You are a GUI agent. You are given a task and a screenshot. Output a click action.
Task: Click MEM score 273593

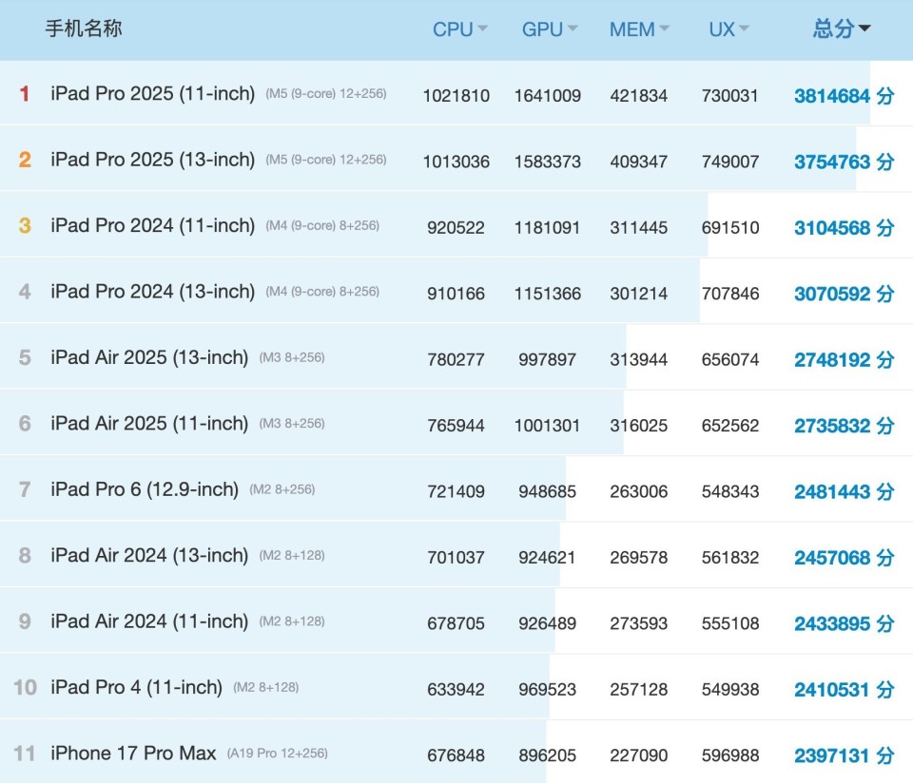tap(639, 623)
